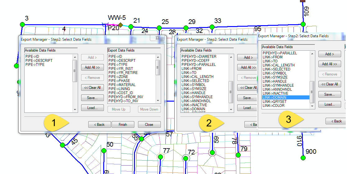347x174 pixels.
Task: Go < Back in dialog 1
Action: pyautogui.click(x=99, y=125)
